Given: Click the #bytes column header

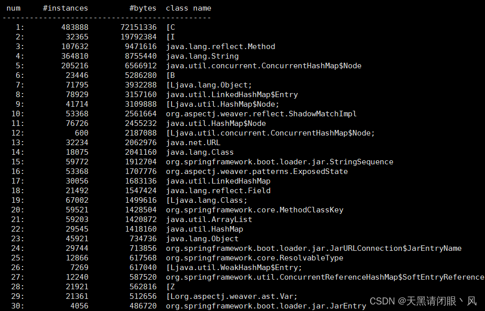Looking at the screenshot, I should [143, 8].
